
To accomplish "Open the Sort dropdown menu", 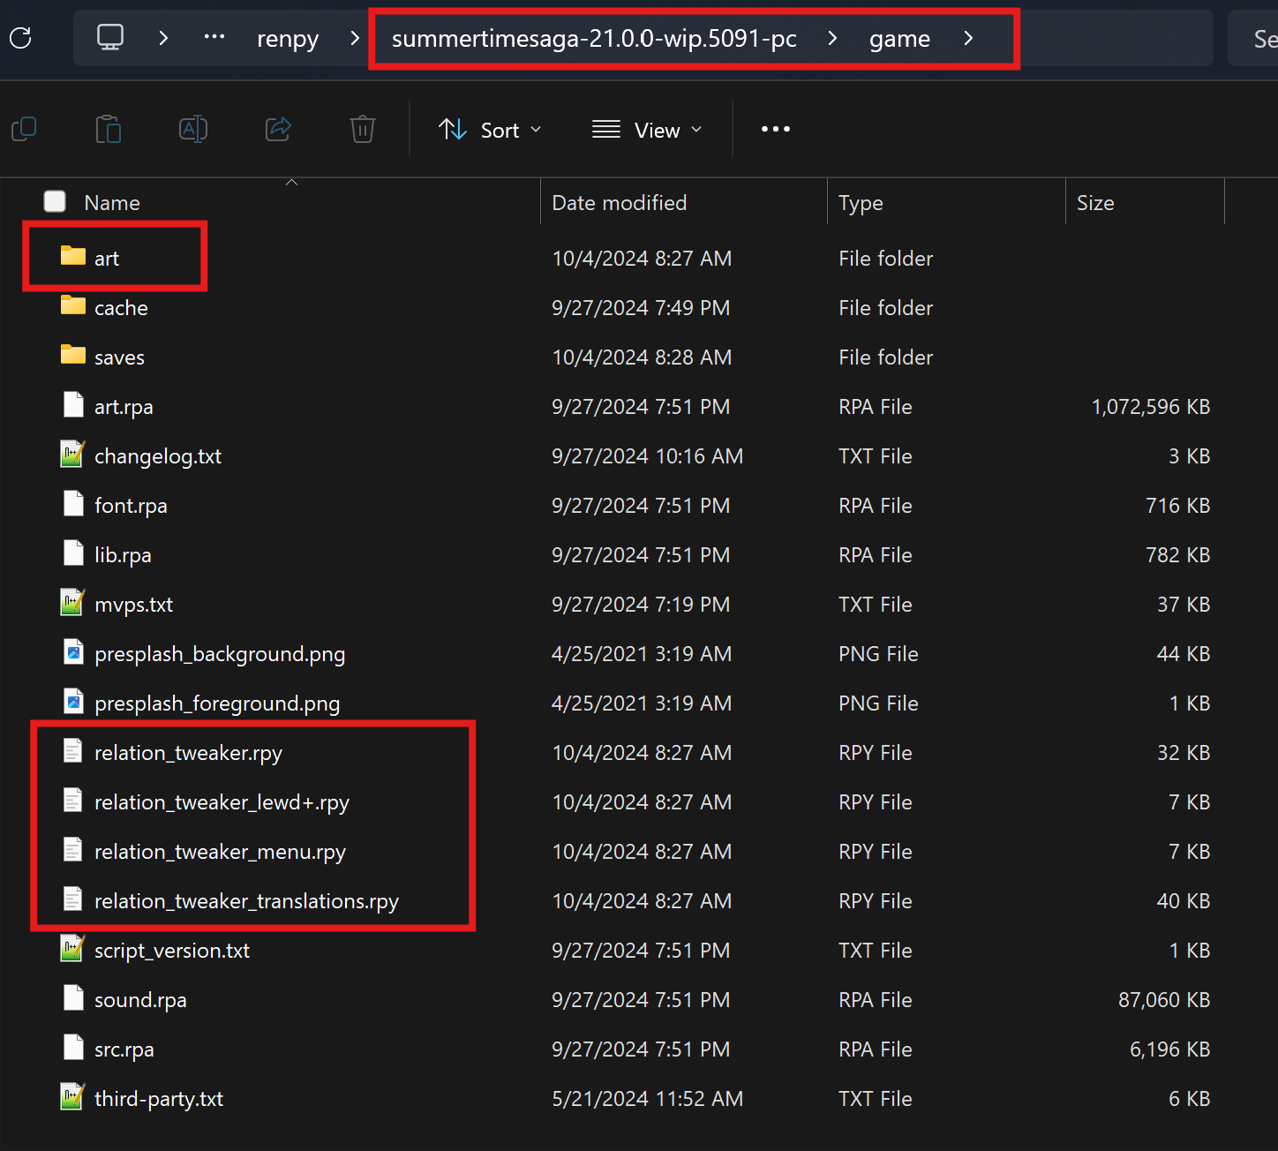I will pyautogui.click(x=490, y=130).
